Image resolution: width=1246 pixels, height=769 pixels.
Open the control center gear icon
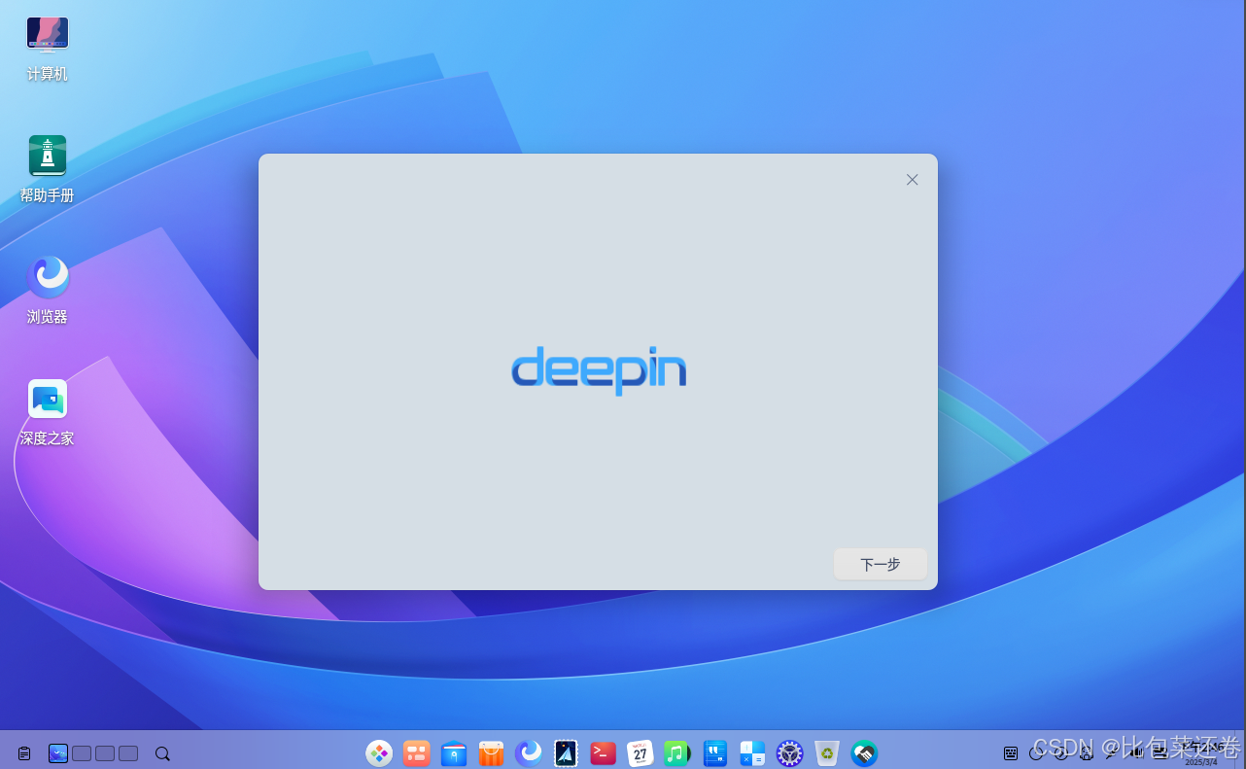(789, 752)
